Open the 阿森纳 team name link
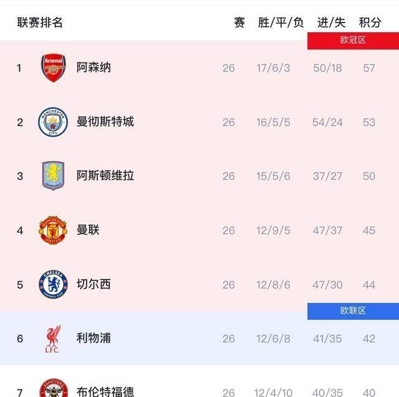The width and height of the screenshot is (399, 397). pos(94,67)
